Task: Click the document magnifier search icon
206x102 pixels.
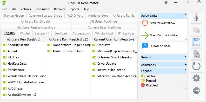Action: pos(196,54)
